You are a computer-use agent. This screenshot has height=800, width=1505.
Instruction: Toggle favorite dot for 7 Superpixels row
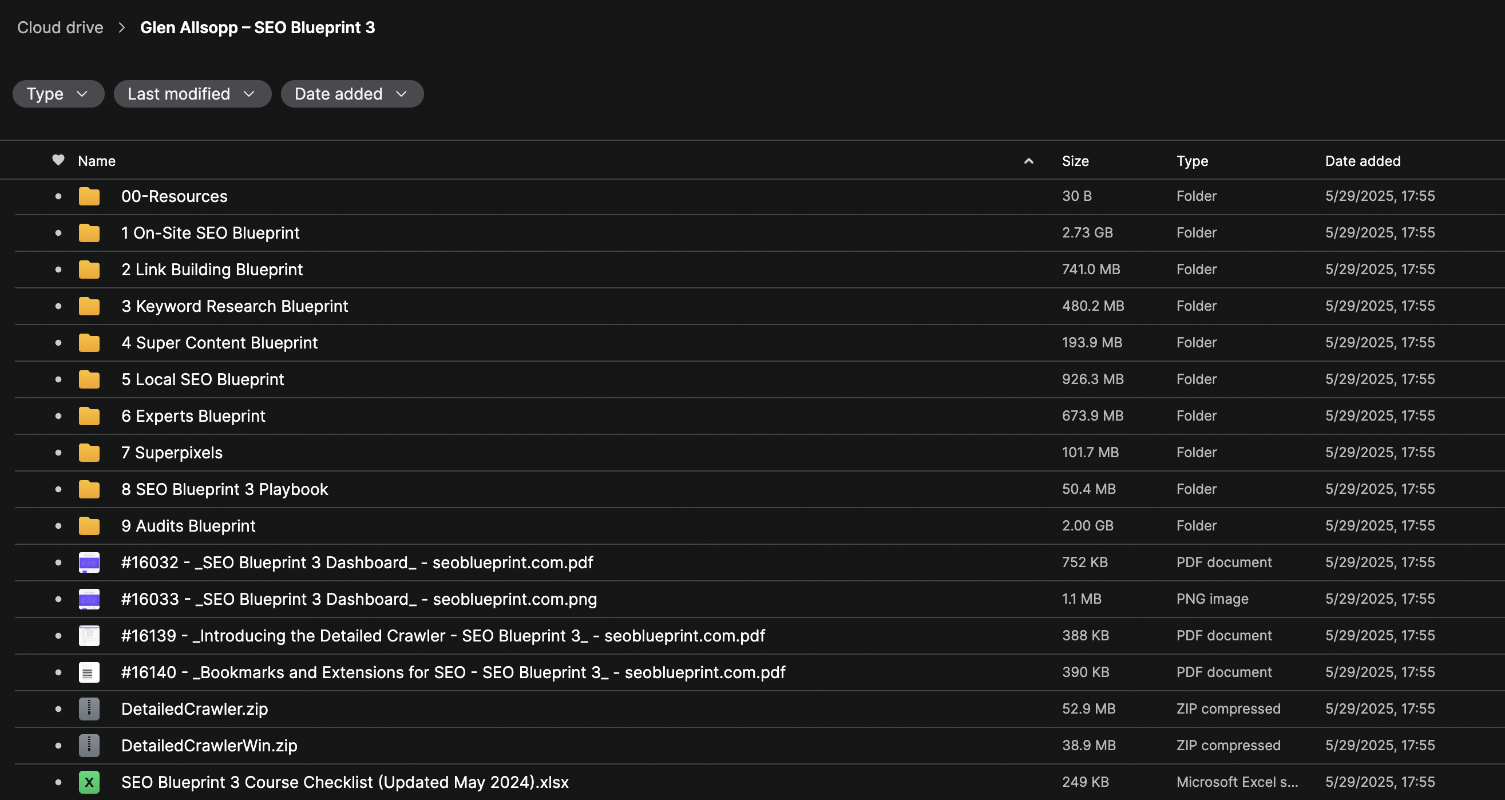coord(58,452)
